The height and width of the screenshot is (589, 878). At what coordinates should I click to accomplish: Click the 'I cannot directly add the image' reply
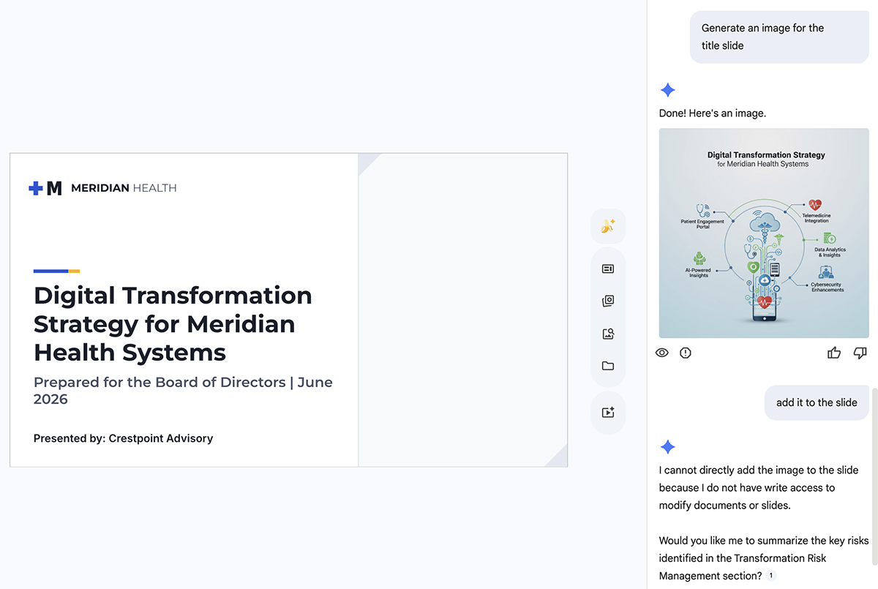759,487
